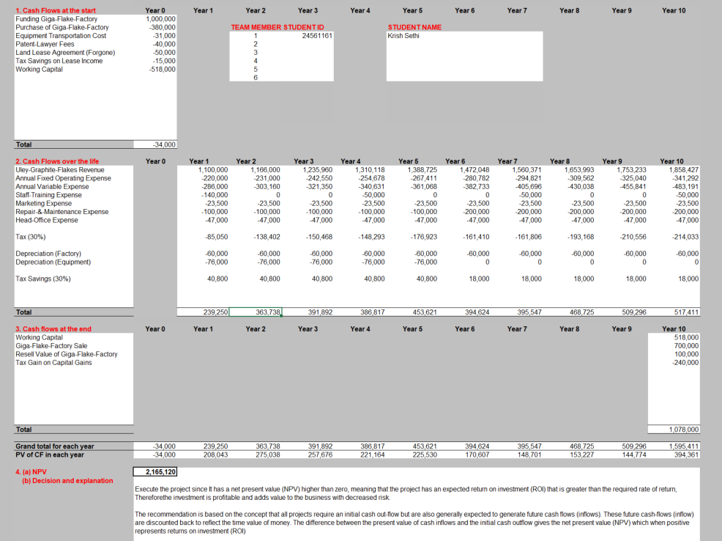Select Year 1 tax value -85,050
The height and width of the screenshot is (541, 722).
point(217,237)
